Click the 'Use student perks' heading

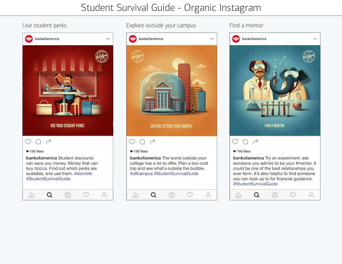[x=45, y=26]
